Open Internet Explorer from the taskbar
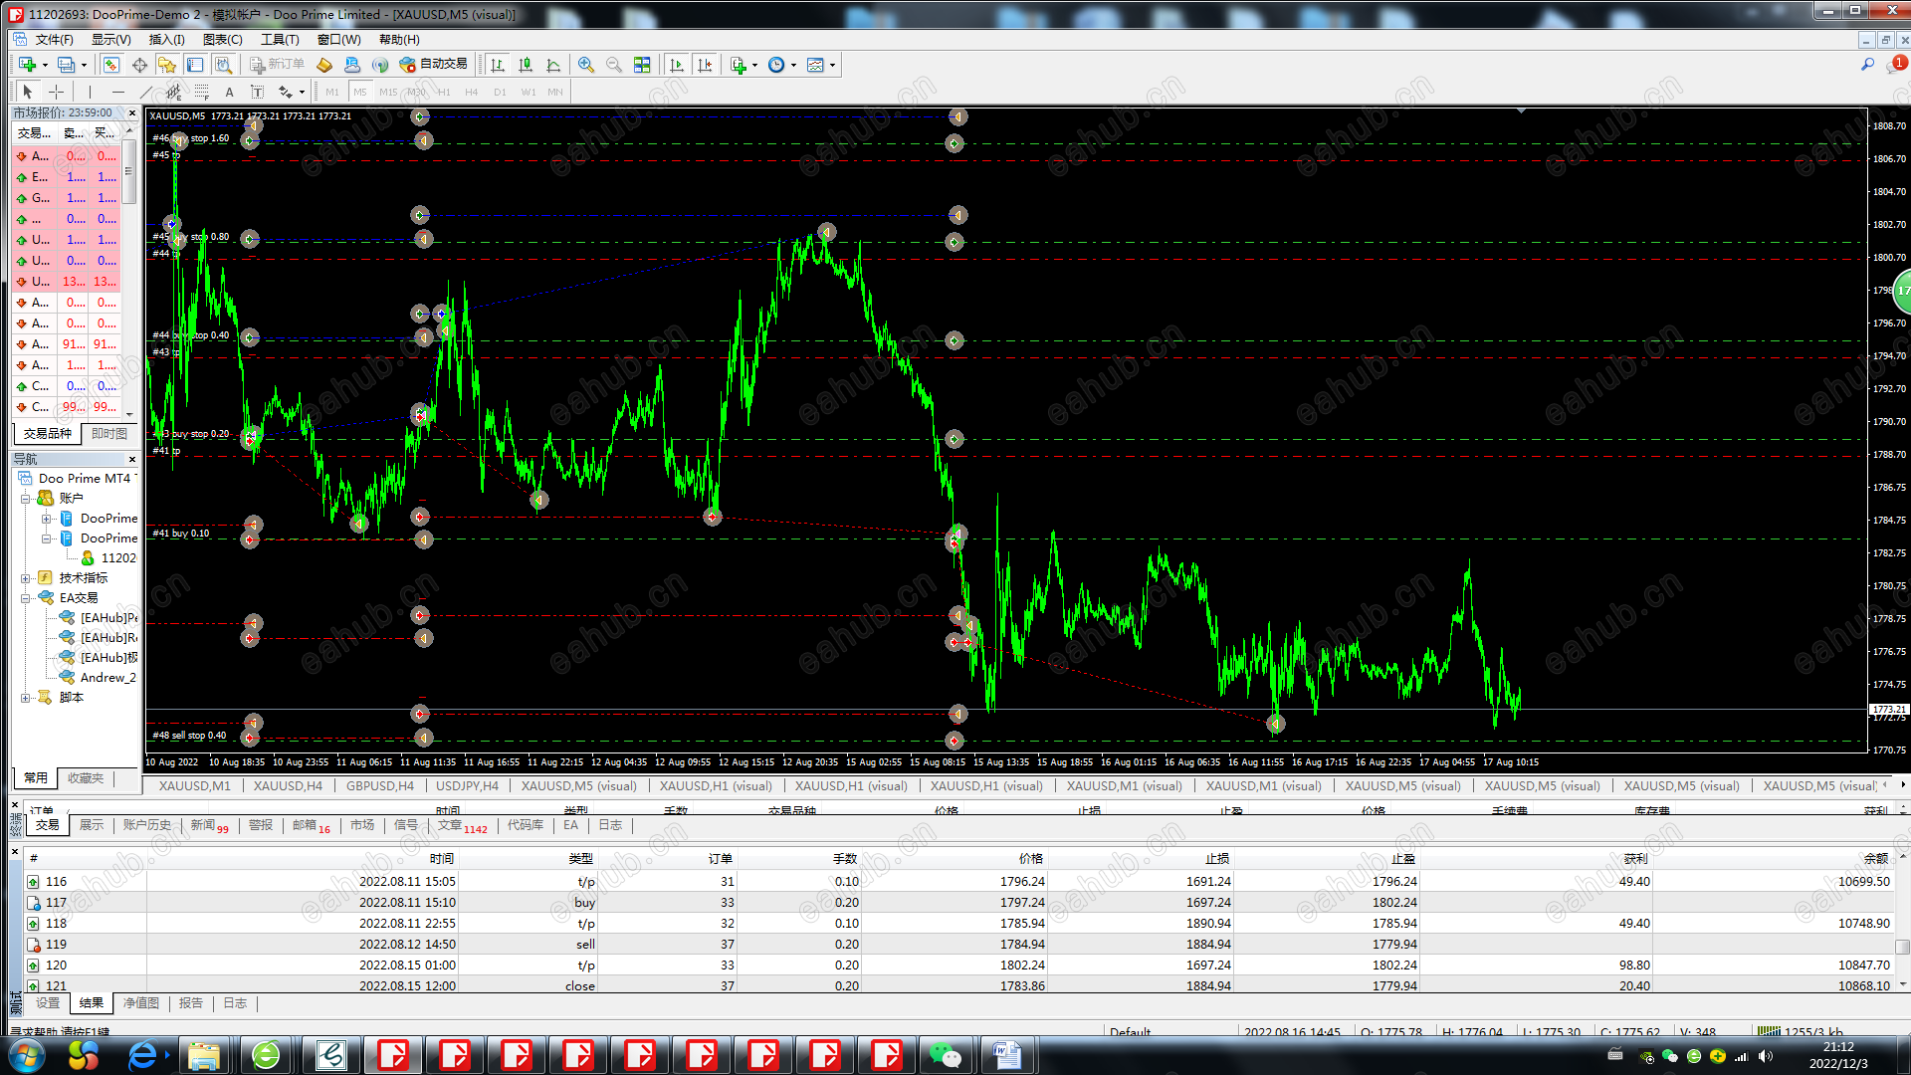The width and height of the screenshot is (1911, 1075). point(142,1055)
